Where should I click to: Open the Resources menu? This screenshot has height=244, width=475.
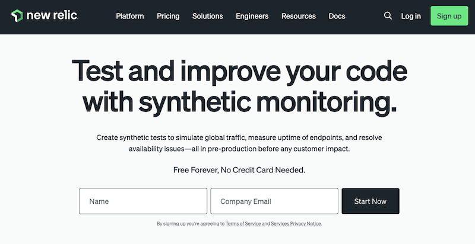(x=299, y=16)
